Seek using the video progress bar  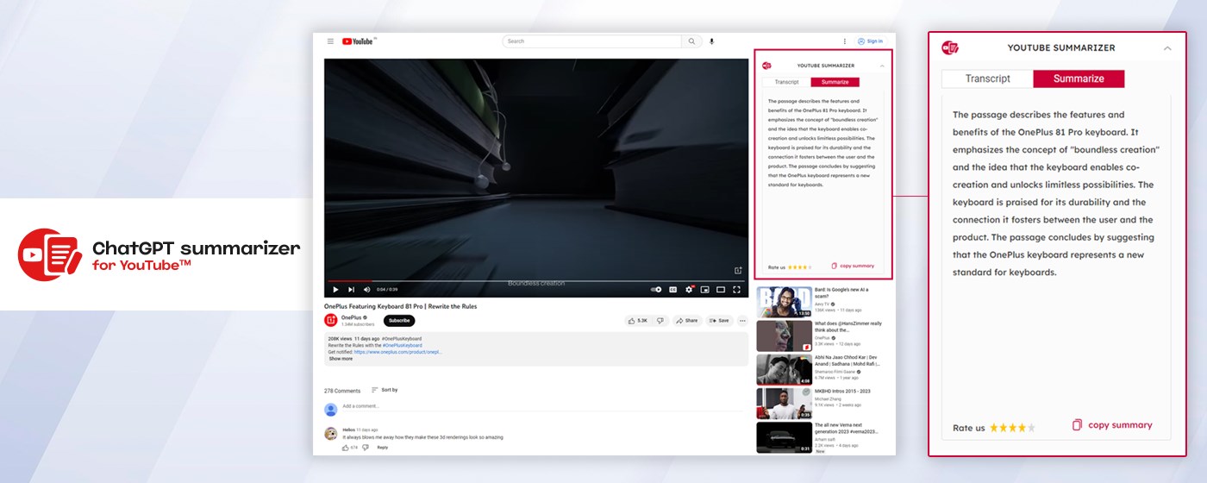(x=536, y=281)
